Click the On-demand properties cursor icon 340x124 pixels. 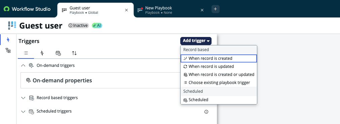28,80
